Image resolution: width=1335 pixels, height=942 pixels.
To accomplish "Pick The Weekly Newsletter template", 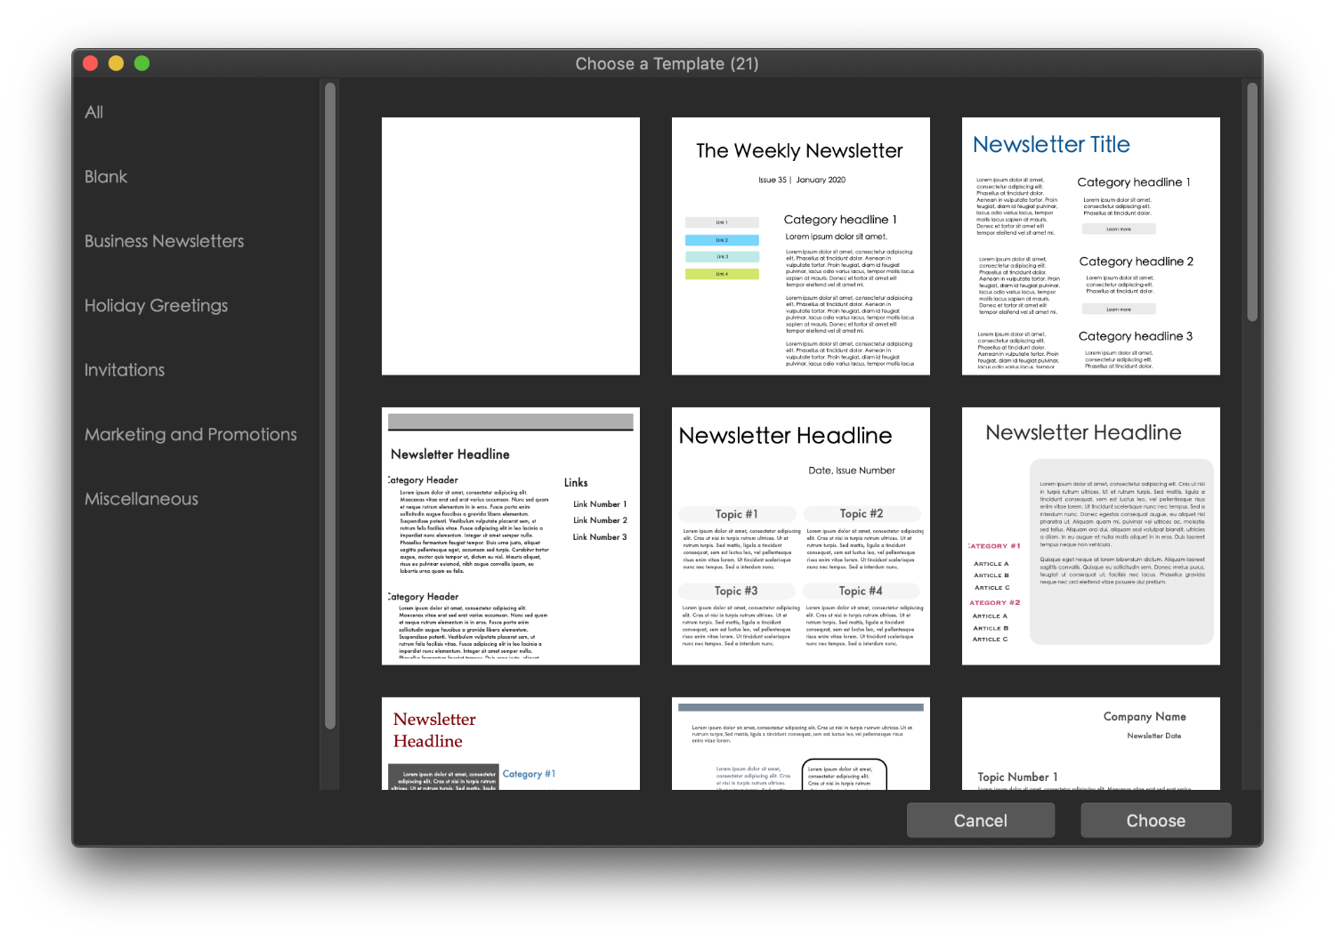I will click(801, 246).
